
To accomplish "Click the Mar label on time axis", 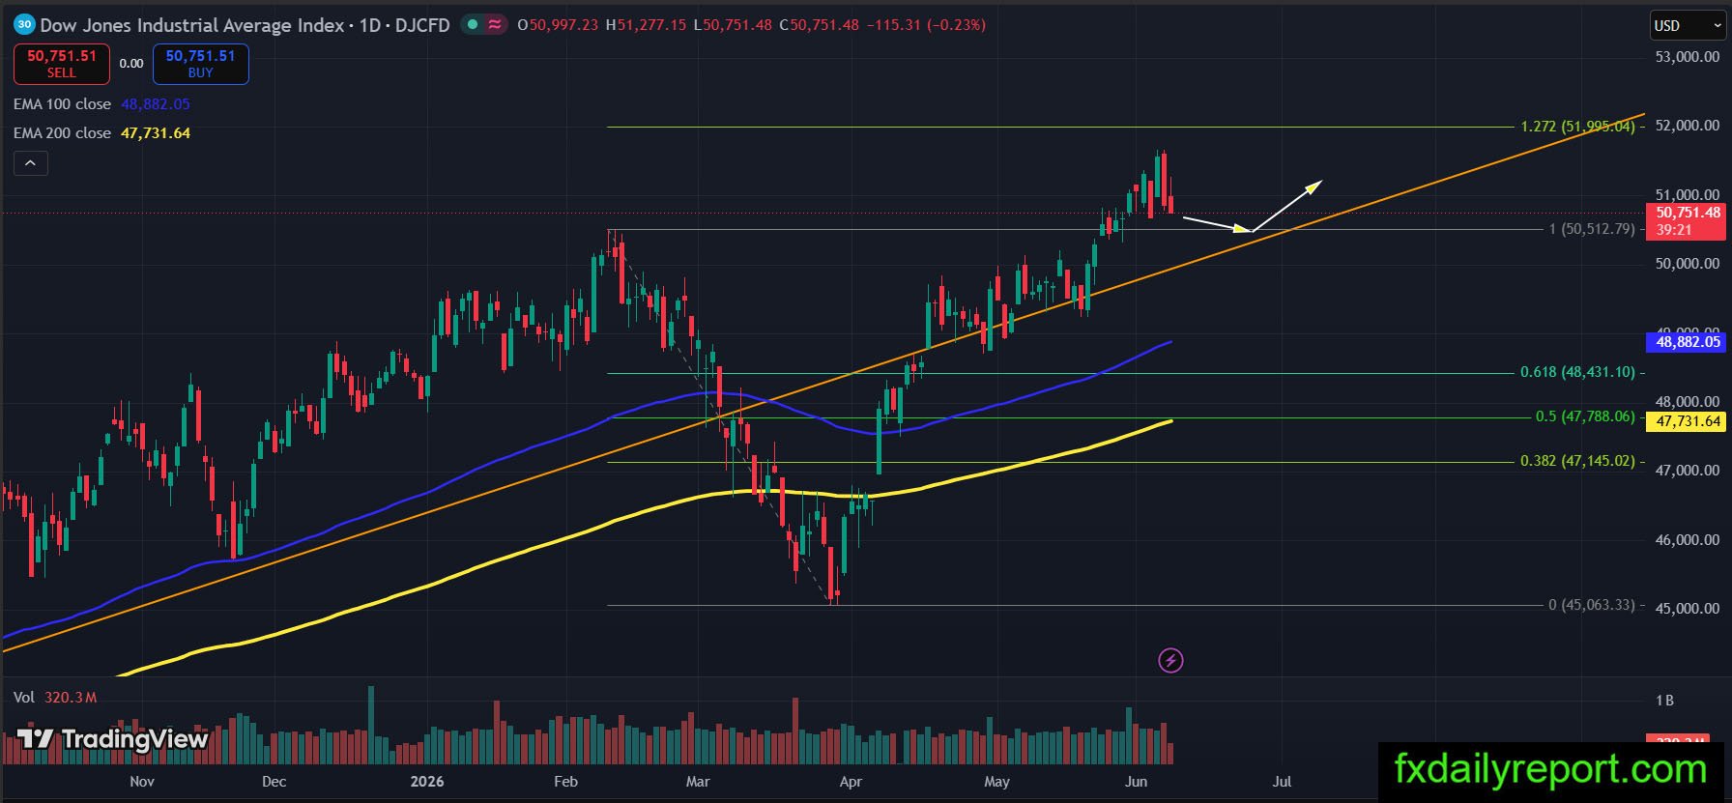I will point(698,782).
